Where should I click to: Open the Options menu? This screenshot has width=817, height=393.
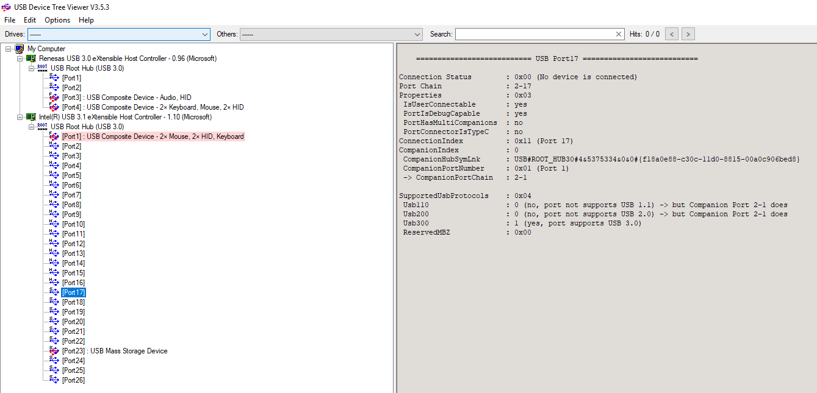57,20
